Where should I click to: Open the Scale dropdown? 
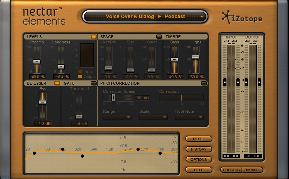(153, 117)
